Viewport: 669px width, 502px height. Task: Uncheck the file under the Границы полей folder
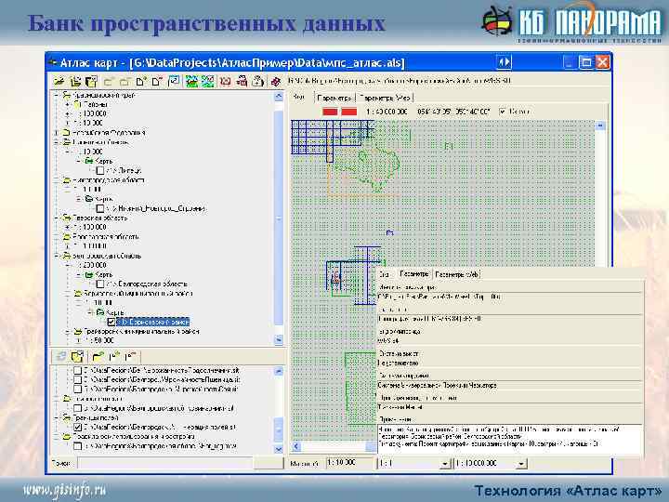[x=78, y=427]
